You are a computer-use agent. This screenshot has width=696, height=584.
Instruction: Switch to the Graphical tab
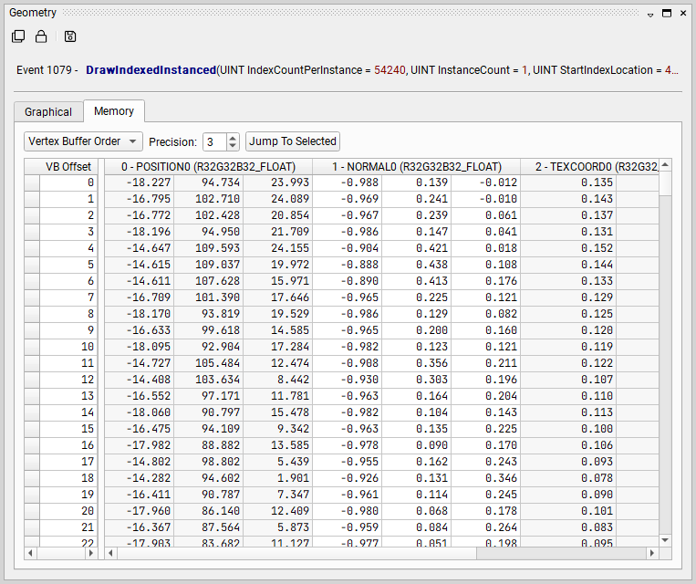[48, 111]
